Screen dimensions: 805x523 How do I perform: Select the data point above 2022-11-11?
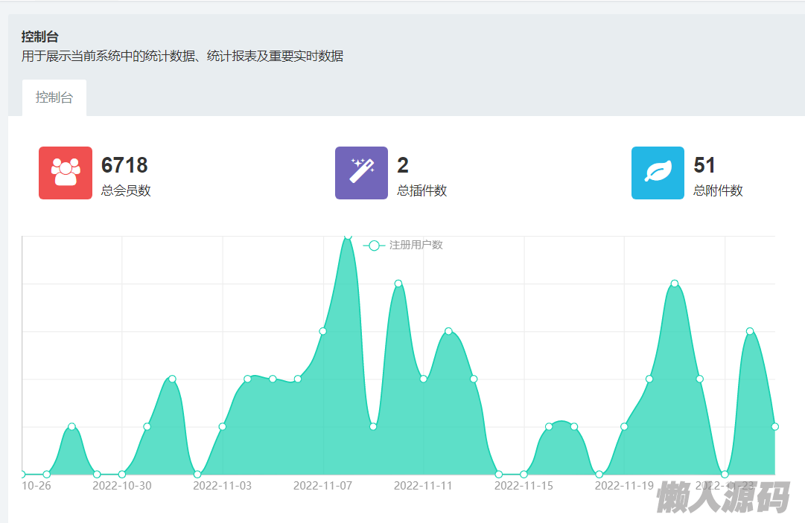(x=423, y=379)
